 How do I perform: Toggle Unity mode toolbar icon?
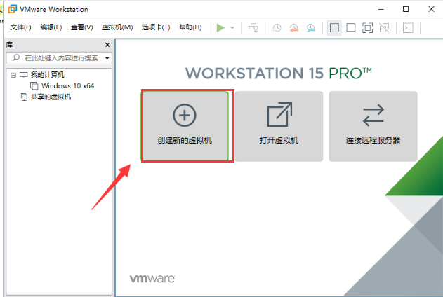pos(384,27)
